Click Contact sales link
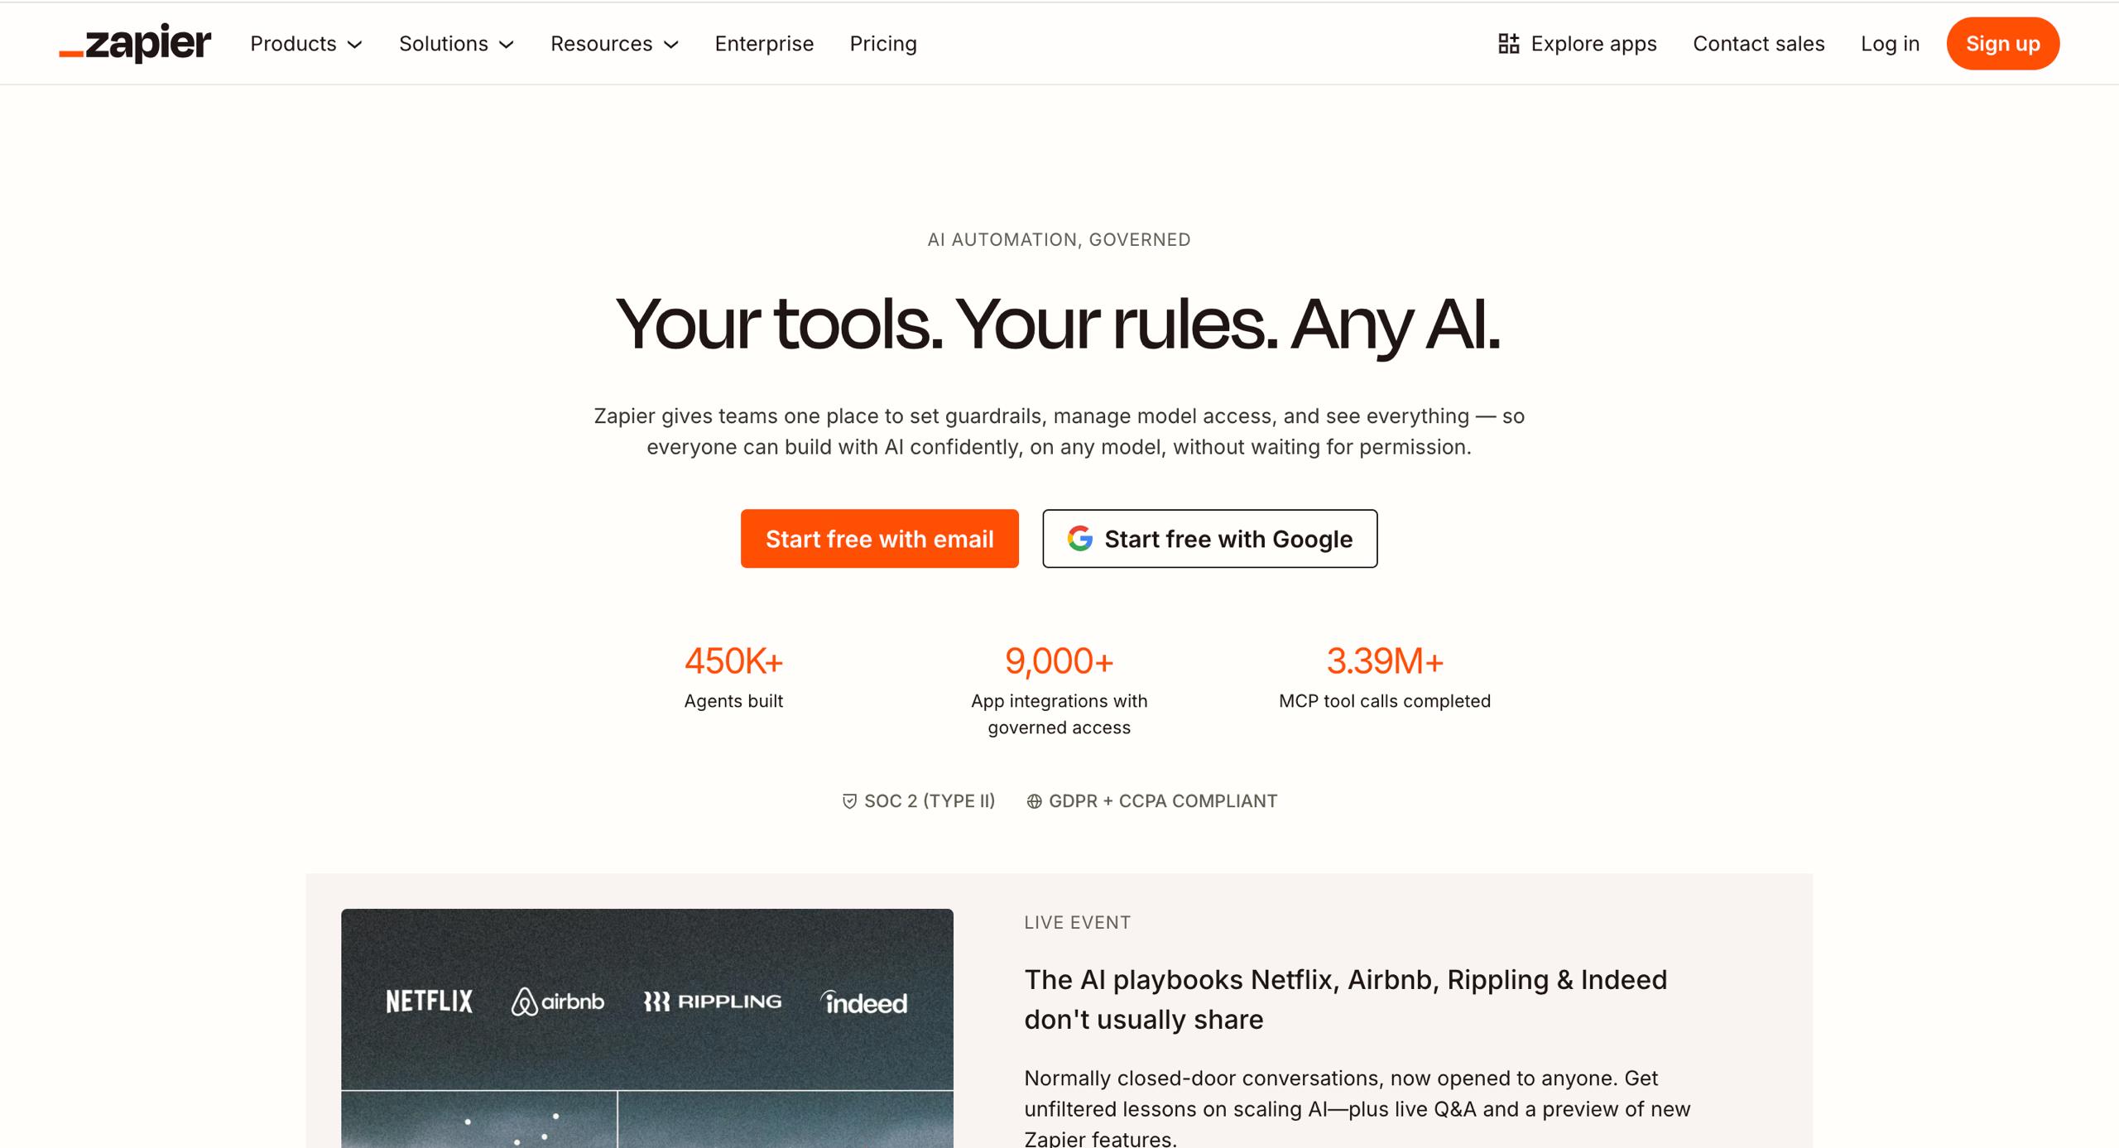 tap(1759, 44)
